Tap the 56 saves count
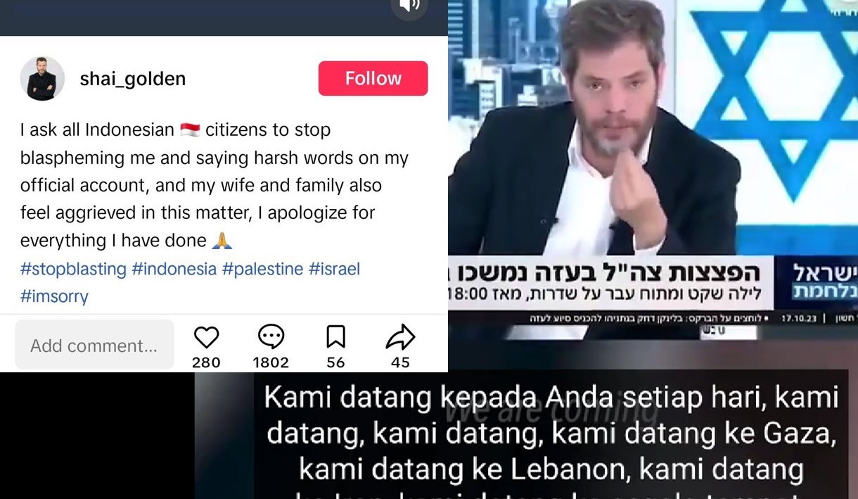The width and height of the screenshot is (858, 499). point(335,362)
